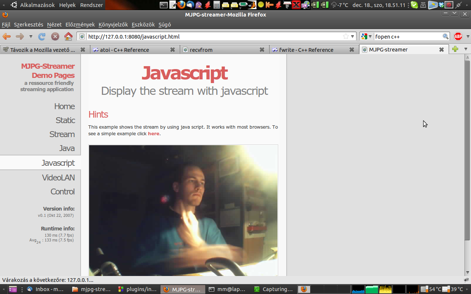
Task: Open the Rendszer panel menu
Action: (91, 5)
